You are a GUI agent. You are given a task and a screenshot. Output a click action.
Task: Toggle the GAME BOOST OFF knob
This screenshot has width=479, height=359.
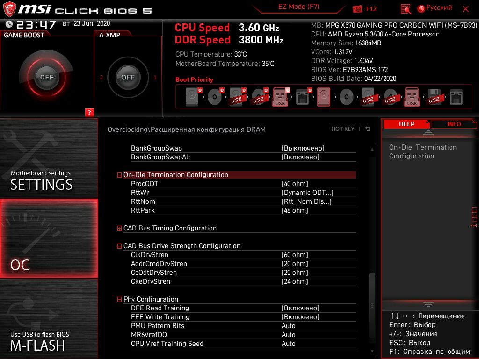pos(46,77)
